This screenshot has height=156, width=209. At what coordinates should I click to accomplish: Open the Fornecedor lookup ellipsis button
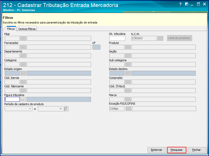23,47
